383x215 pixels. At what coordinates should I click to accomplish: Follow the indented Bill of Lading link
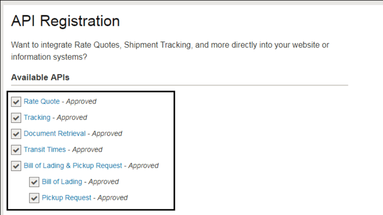62,182
